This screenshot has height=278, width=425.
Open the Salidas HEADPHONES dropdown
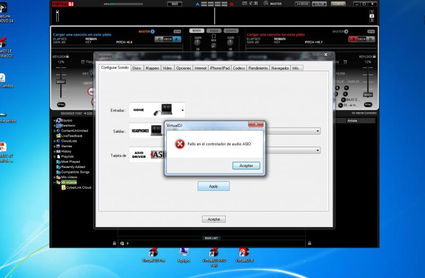tap(147, 131)
